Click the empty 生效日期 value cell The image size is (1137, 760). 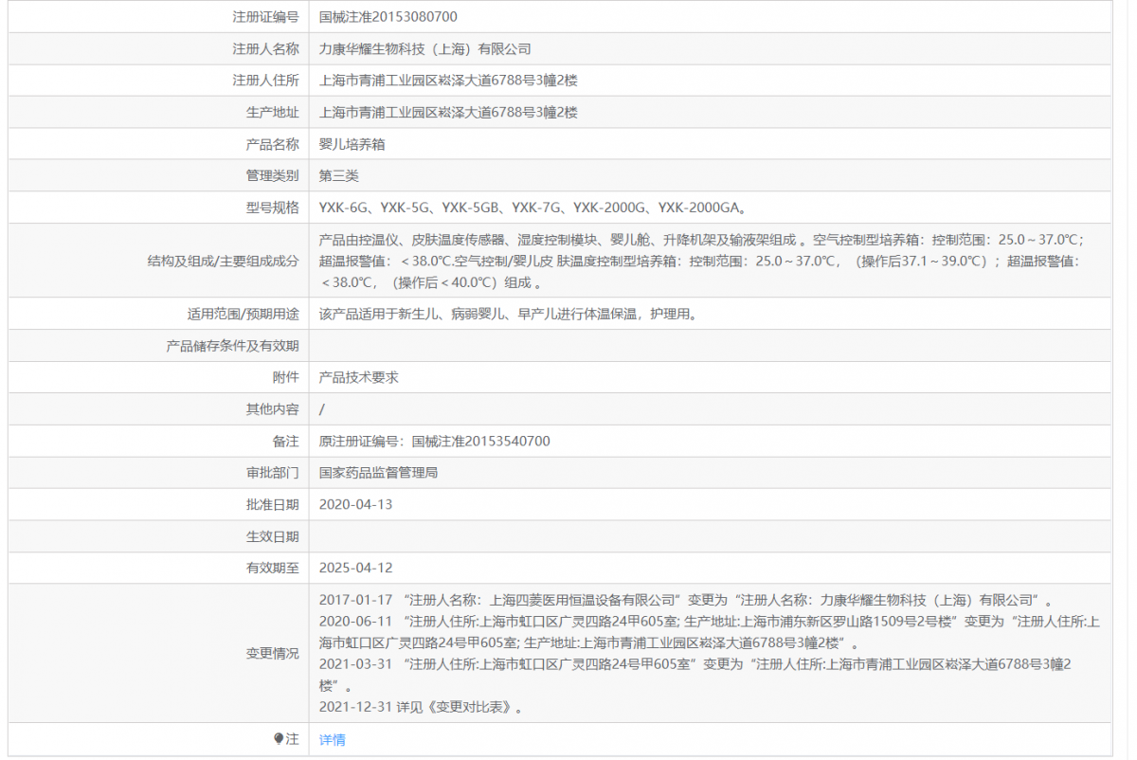pos(711,536)
